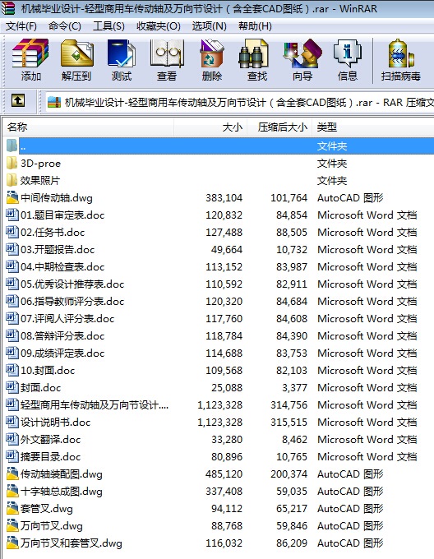Click the Test (测试) toolbar icon
This screenshot has height=559, width=434.
pos(122,59)
